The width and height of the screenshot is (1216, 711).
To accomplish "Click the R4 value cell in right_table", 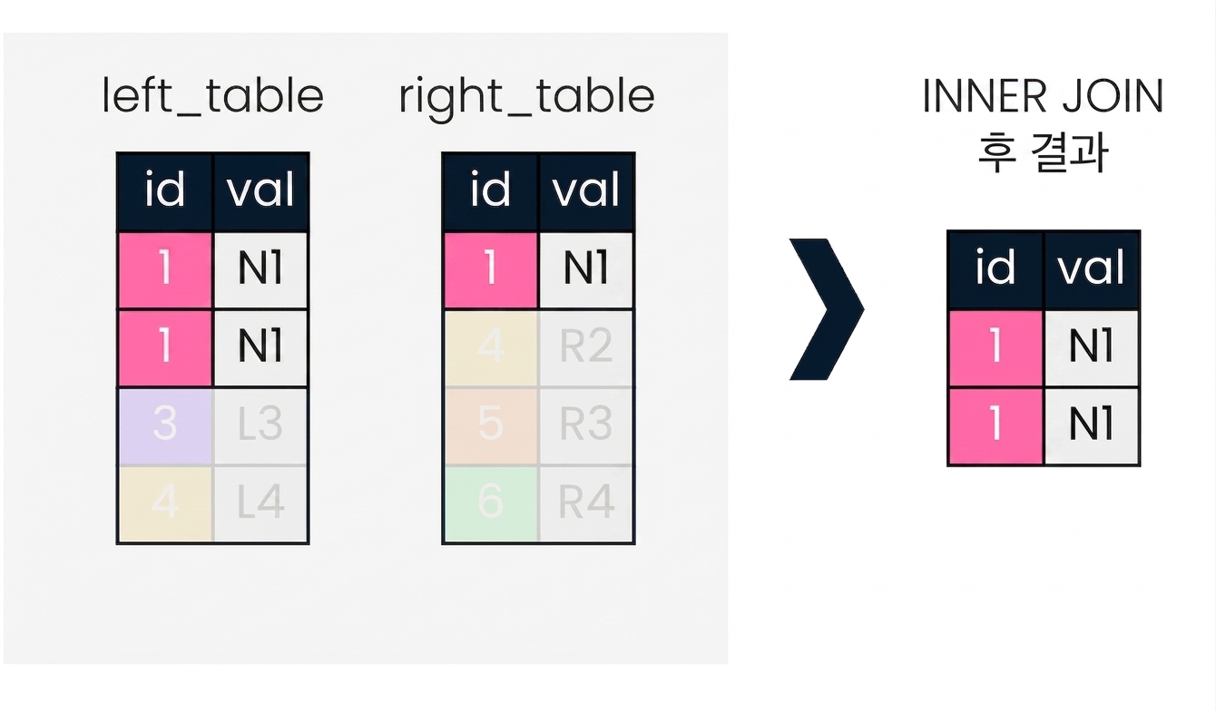I will coord(587,504).
